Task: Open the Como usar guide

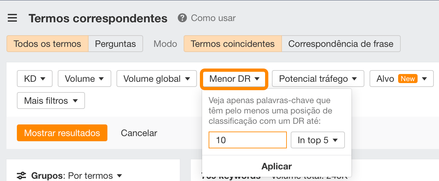Action: [x=213, y=18]
